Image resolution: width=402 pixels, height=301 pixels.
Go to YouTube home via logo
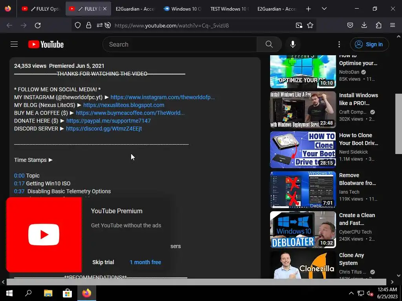click(x=46, y=44)
